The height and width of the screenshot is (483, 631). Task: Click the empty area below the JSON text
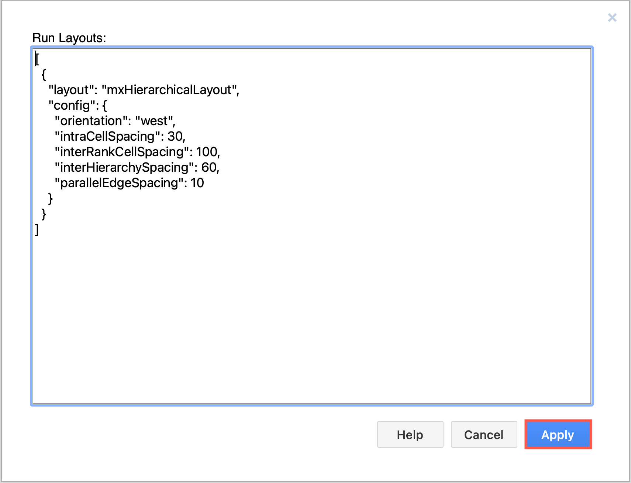(x=295, y=314)
